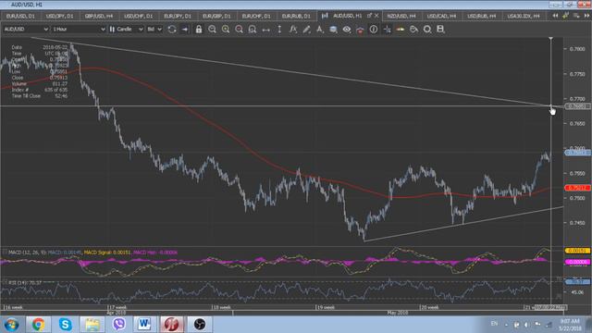The width and height of the screenshot is (592, 333).
Task: Click the red moving average price tag
Action: [577, 188]
